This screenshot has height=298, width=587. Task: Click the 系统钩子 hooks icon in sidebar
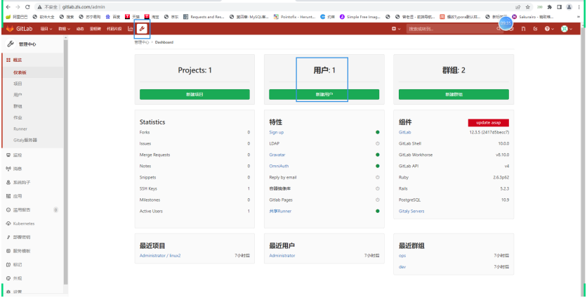[x=8, y=182]
